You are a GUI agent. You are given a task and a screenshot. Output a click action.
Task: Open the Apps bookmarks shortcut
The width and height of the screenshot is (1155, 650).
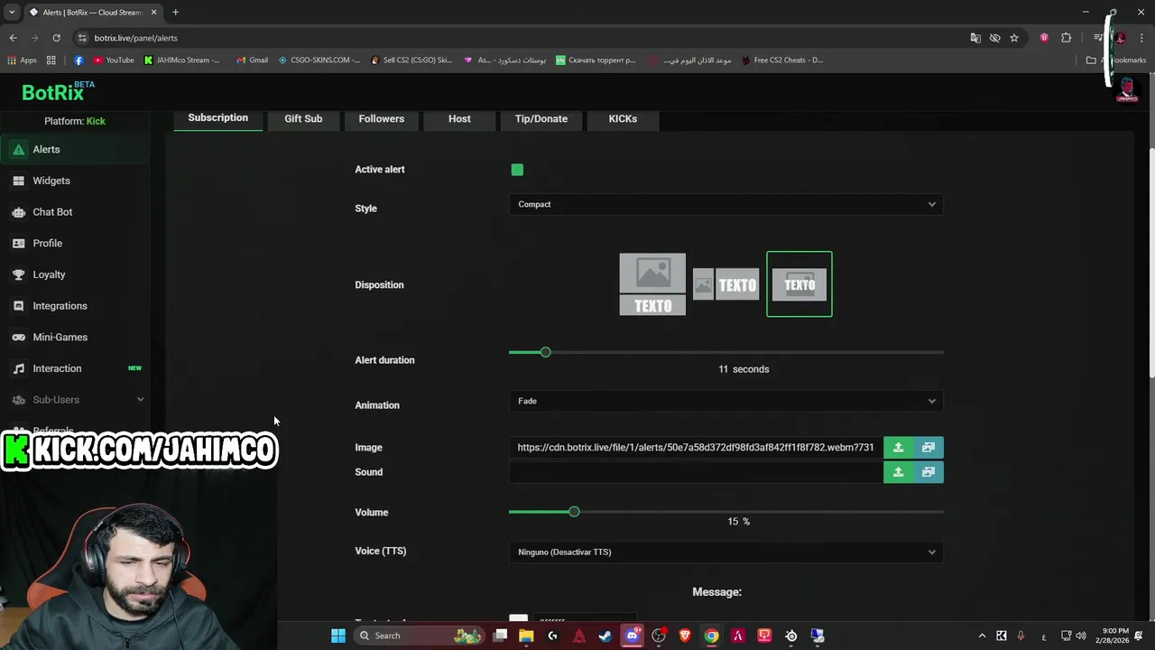click(22, 60)
